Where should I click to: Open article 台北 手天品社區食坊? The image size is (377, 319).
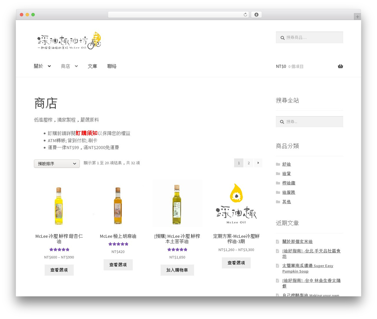pos(311,254)
